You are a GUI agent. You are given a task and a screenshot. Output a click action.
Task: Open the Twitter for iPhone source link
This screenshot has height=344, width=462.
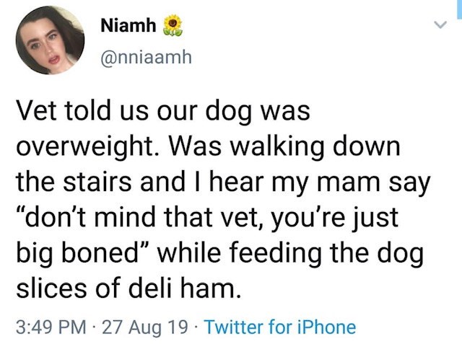pyautogui.click(x=280, y=327)
